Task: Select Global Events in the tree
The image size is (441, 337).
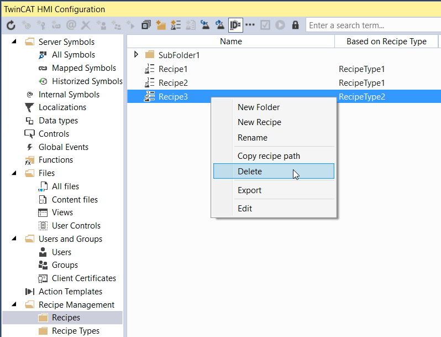Action: pos(64,147)
